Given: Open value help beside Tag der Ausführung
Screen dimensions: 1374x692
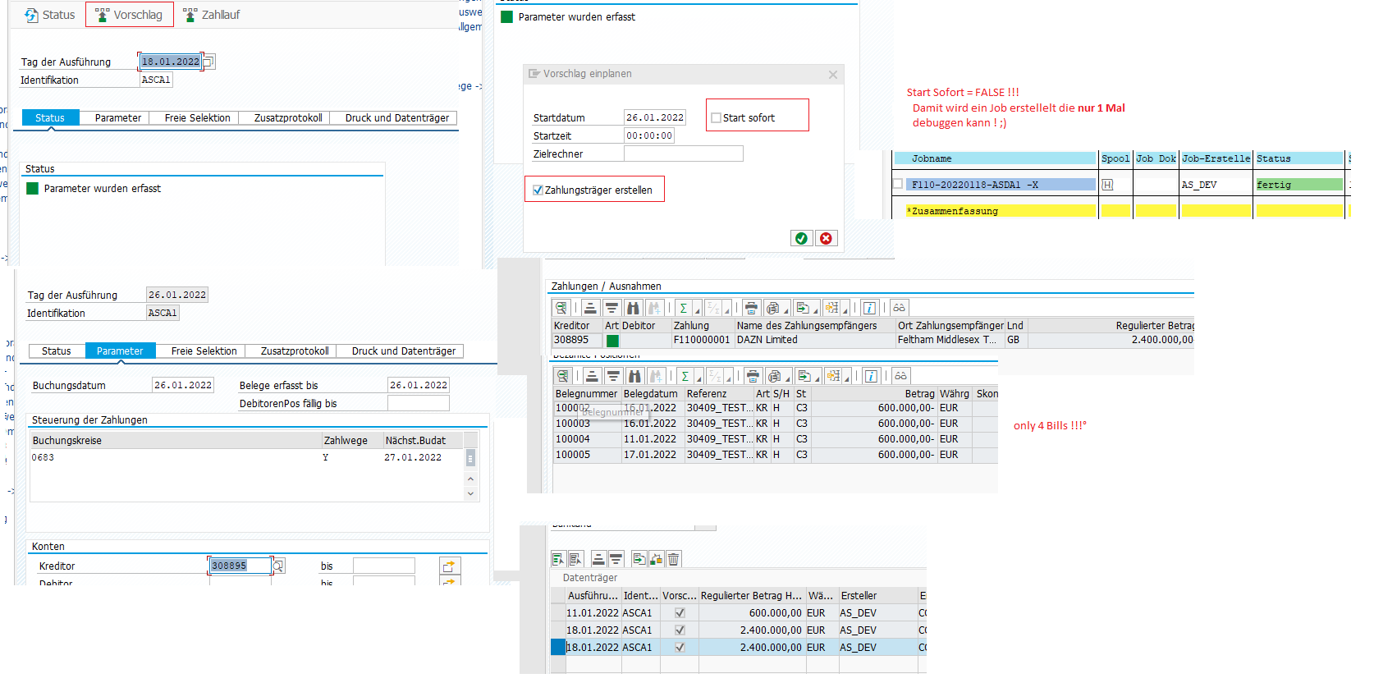Looking at the screenshot, I should [x=208, y=62].
